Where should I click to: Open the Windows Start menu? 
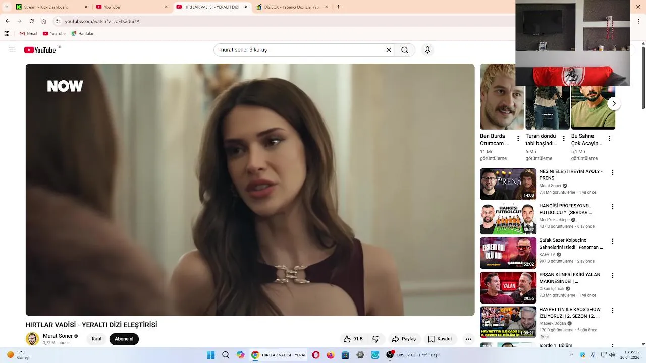pyautogui.click(x=210, y=355)
